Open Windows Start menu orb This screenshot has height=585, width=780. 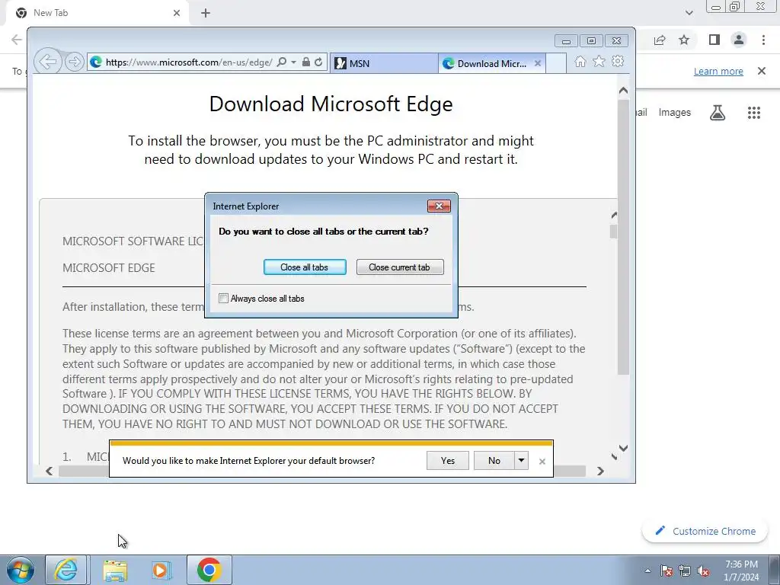click(x=20, y=570)
